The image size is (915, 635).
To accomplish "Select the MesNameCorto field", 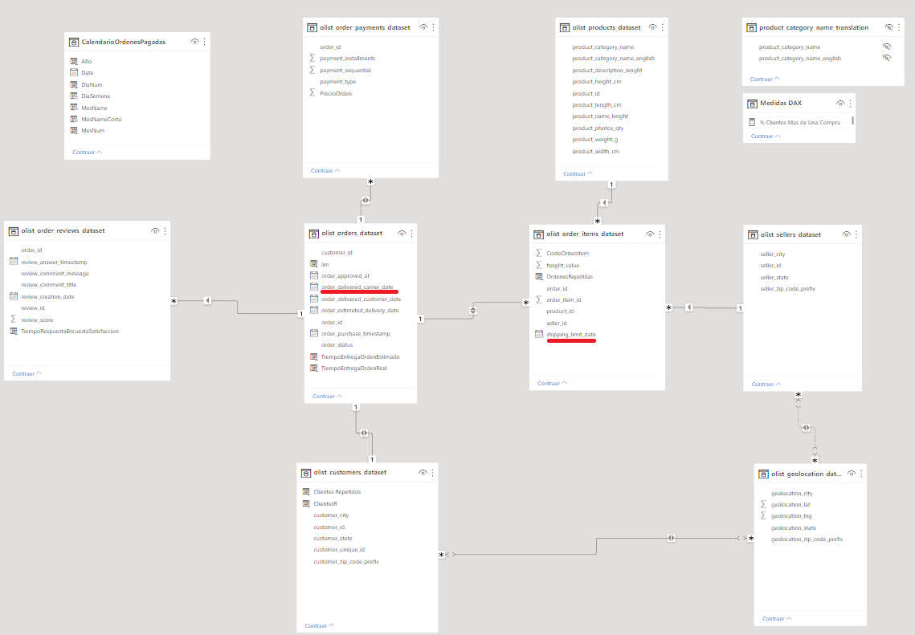I will [x=101, y=119].
